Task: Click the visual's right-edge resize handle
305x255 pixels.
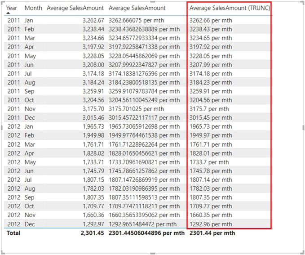Action: [x=304, y=128]
